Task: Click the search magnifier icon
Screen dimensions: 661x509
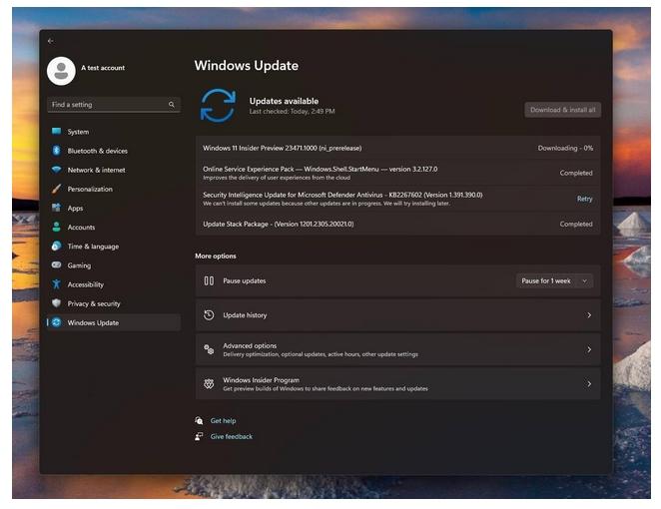Action: point(172,104)
